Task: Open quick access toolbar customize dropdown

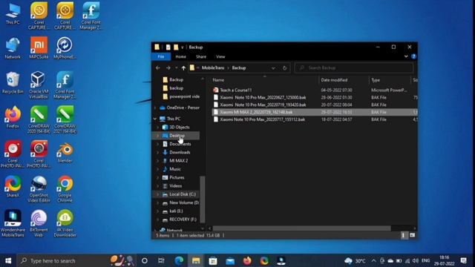Action: click(183, 47)
